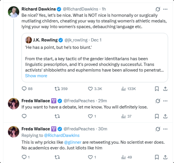174x163 pixels.
Task: Like Freda Wallace's debate reply
Action: pos(90,116)
